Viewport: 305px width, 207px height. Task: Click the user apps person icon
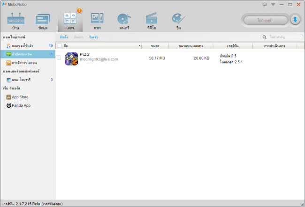[8, 46]
